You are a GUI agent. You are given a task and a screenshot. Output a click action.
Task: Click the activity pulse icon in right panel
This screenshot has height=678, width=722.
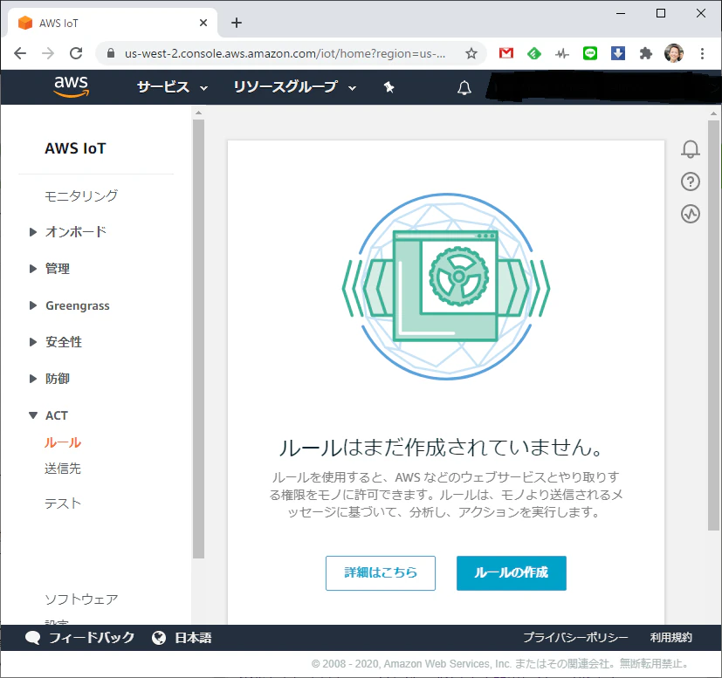(691, 214)
